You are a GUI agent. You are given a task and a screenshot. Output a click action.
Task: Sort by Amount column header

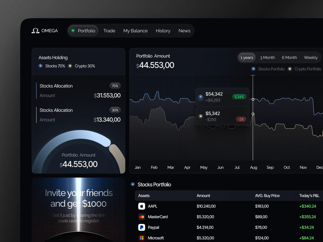pos(203,196)
